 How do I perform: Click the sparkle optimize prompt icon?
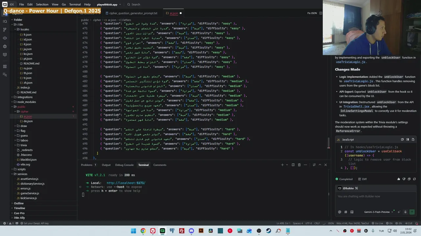(399, 212)
